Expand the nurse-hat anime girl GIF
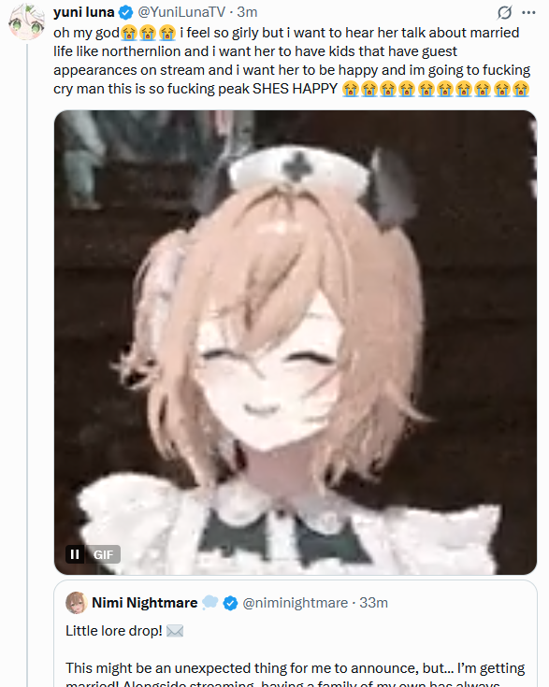The height and width of the screenshot is (687, 549). click(x=296, y=342)
